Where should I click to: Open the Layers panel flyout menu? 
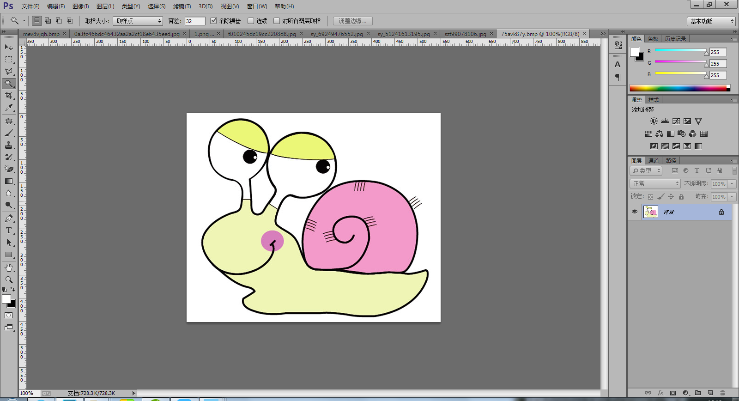tap(733, 160)
